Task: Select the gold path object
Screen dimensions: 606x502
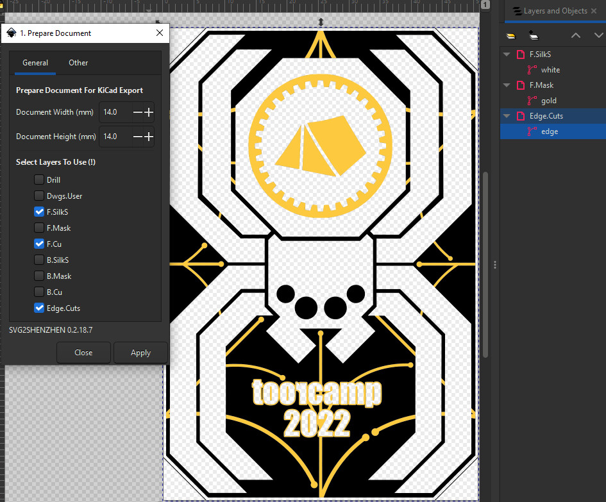Action: (553, 101)
